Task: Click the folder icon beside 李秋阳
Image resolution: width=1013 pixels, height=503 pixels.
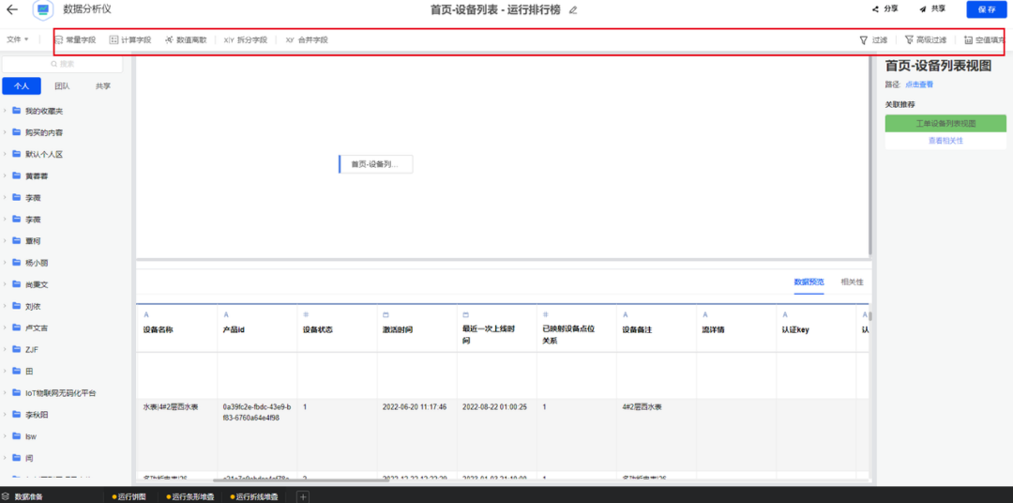Action: pyautogui.click(x=17, y=415)
